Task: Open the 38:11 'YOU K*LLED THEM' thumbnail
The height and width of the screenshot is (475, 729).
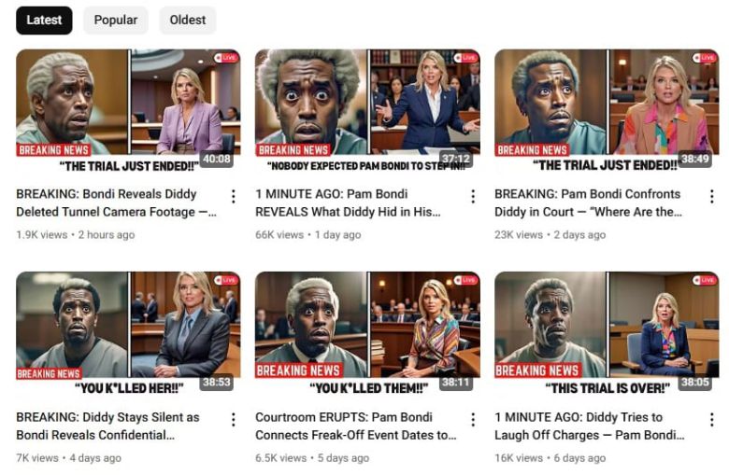Action: pyautogui.click(x=367, y=332)
